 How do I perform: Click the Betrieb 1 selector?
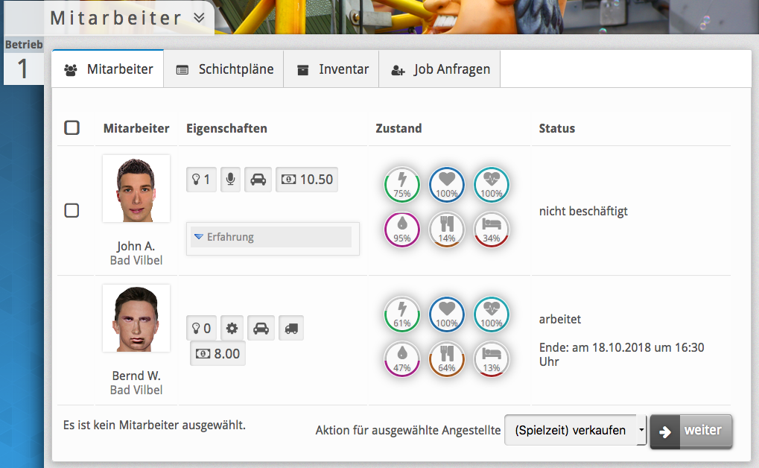23,63
